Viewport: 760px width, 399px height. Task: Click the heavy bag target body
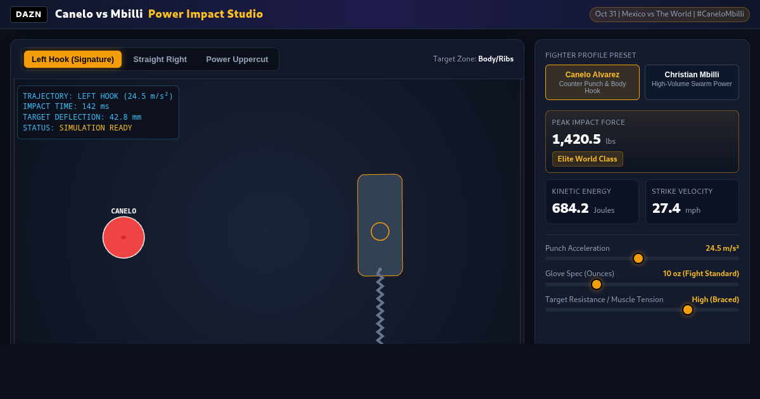point(380,225)
